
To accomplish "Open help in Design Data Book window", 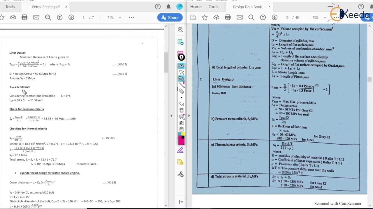I will point(361,7).
